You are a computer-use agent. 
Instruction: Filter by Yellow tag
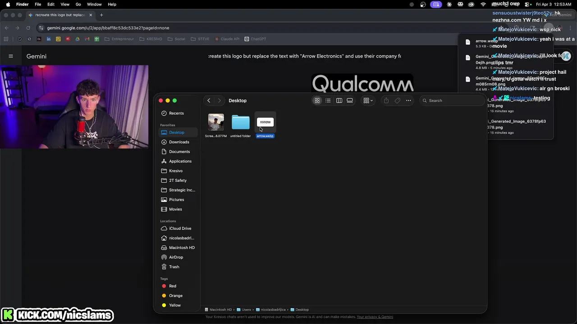(174, 305)
